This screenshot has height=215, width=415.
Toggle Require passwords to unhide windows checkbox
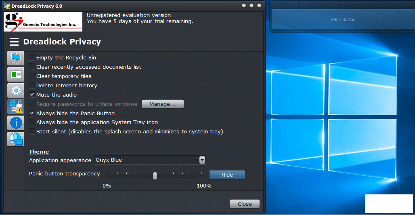[32, 103]
